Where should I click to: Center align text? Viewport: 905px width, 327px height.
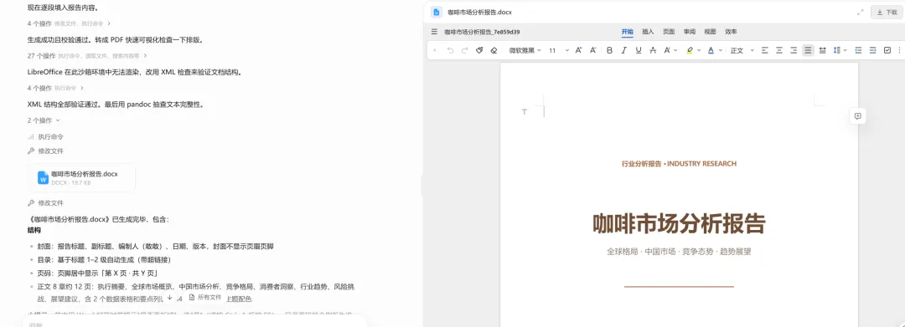pyautogui.click(x=779, y=51)
